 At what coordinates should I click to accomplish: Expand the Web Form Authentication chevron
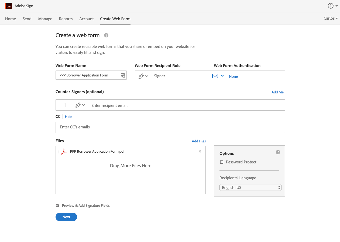click(x=222, y=76)
